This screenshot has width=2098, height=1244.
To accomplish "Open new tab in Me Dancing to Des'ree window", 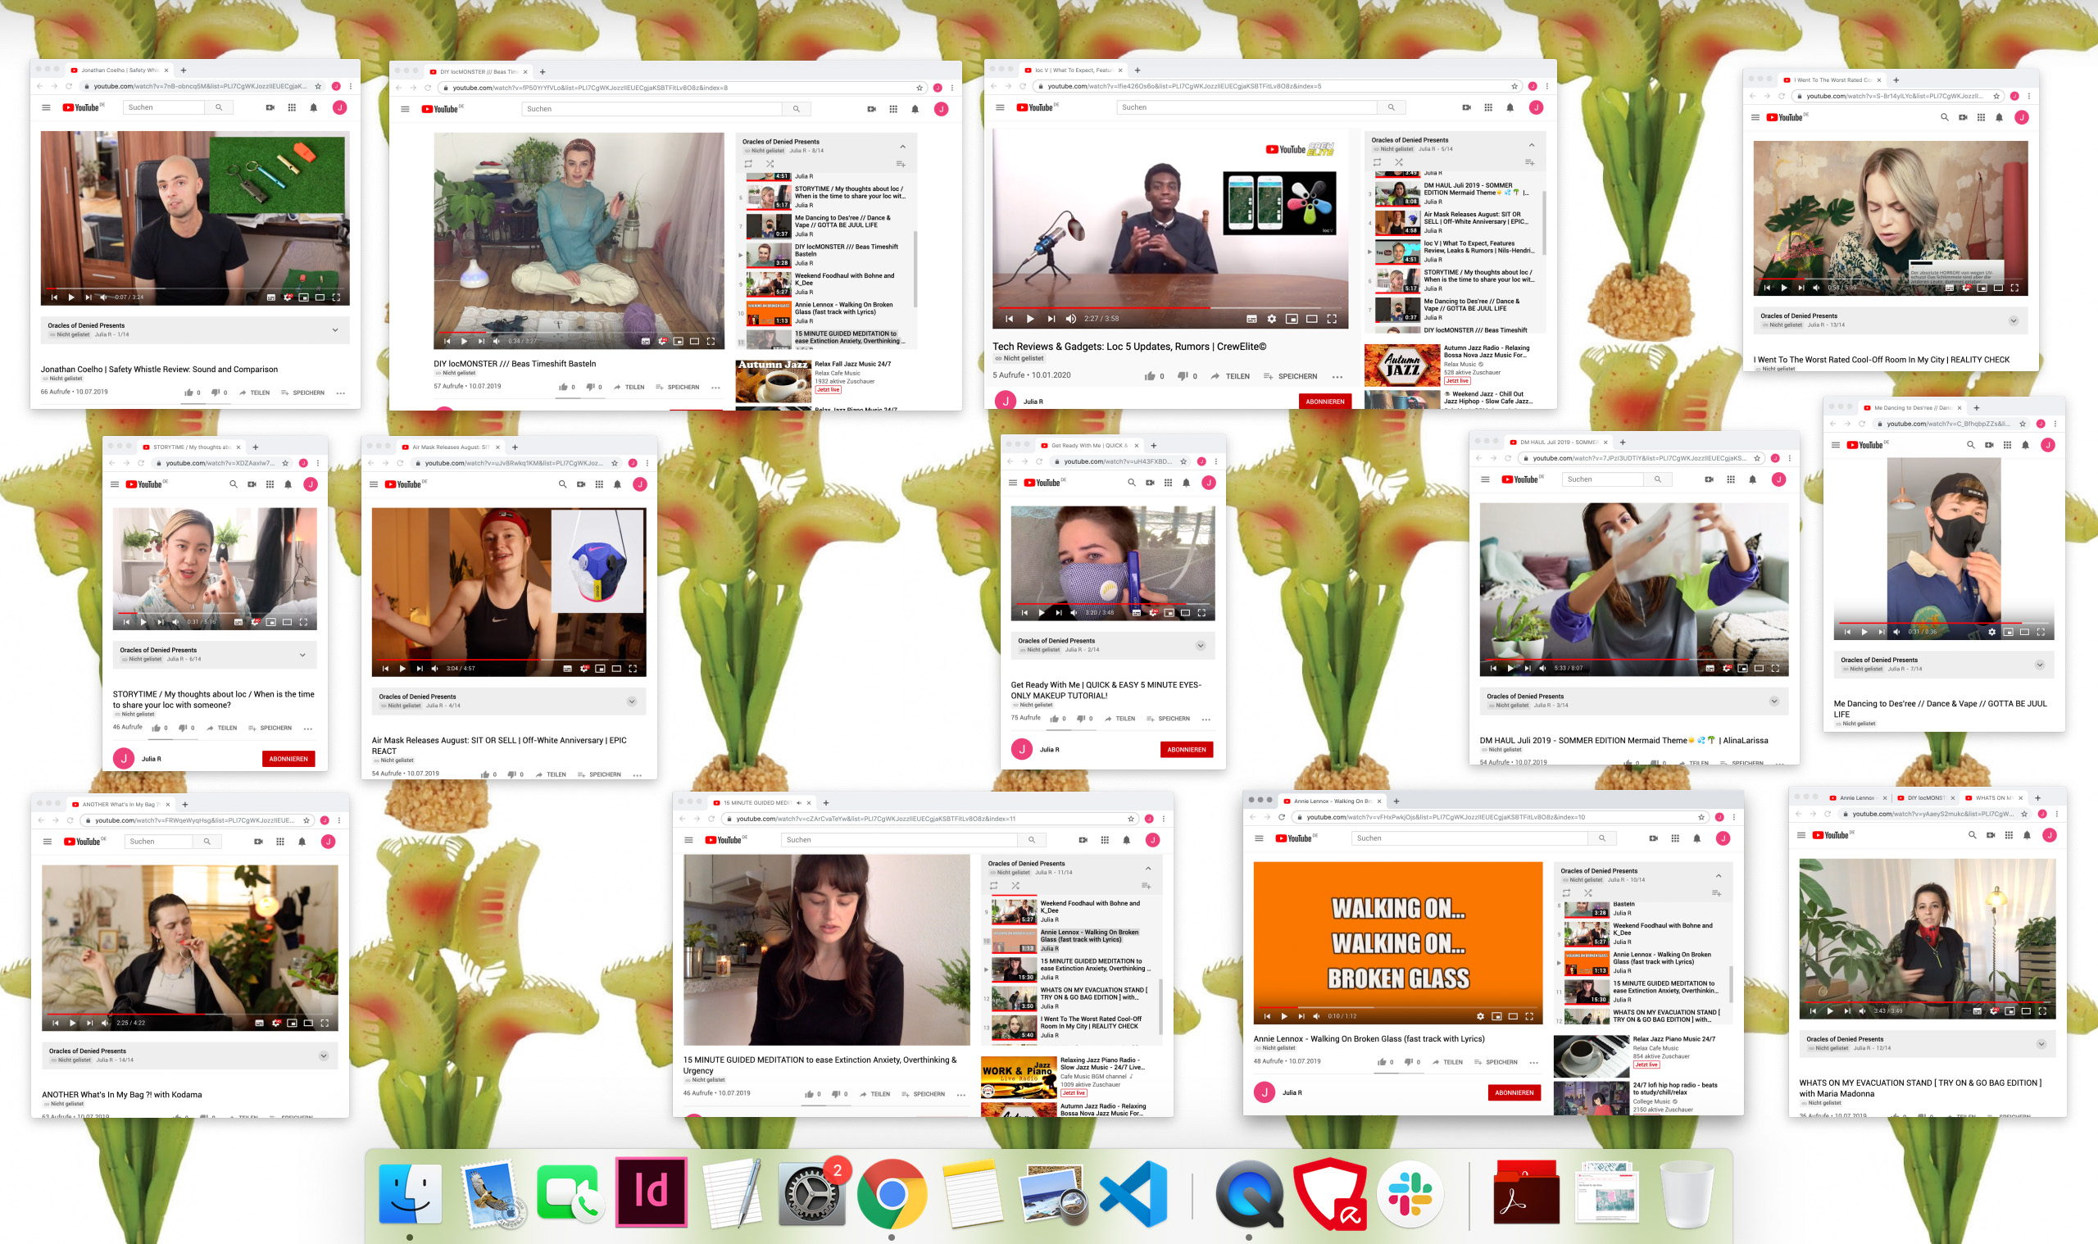I will (1976, 407).
